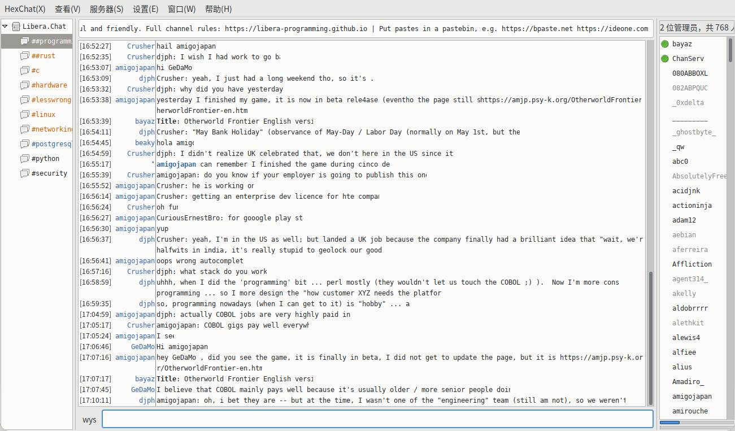Click the #python channel icon
735x431 pixels.
click(24, 158)
